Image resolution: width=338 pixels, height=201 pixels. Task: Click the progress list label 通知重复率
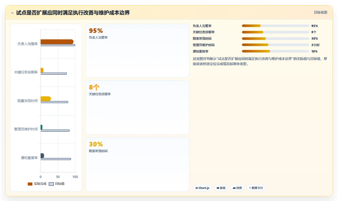click(201, 51)
